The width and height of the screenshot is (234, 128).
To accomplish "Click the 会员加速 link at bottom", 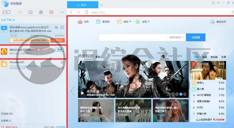I will coord(61,127).
